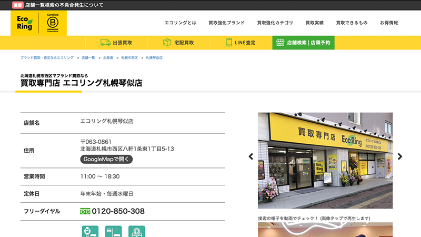This screenshot has width=421, height=237.
Task: Click the box icon for 宅配買取
Action: click(167, 42)
